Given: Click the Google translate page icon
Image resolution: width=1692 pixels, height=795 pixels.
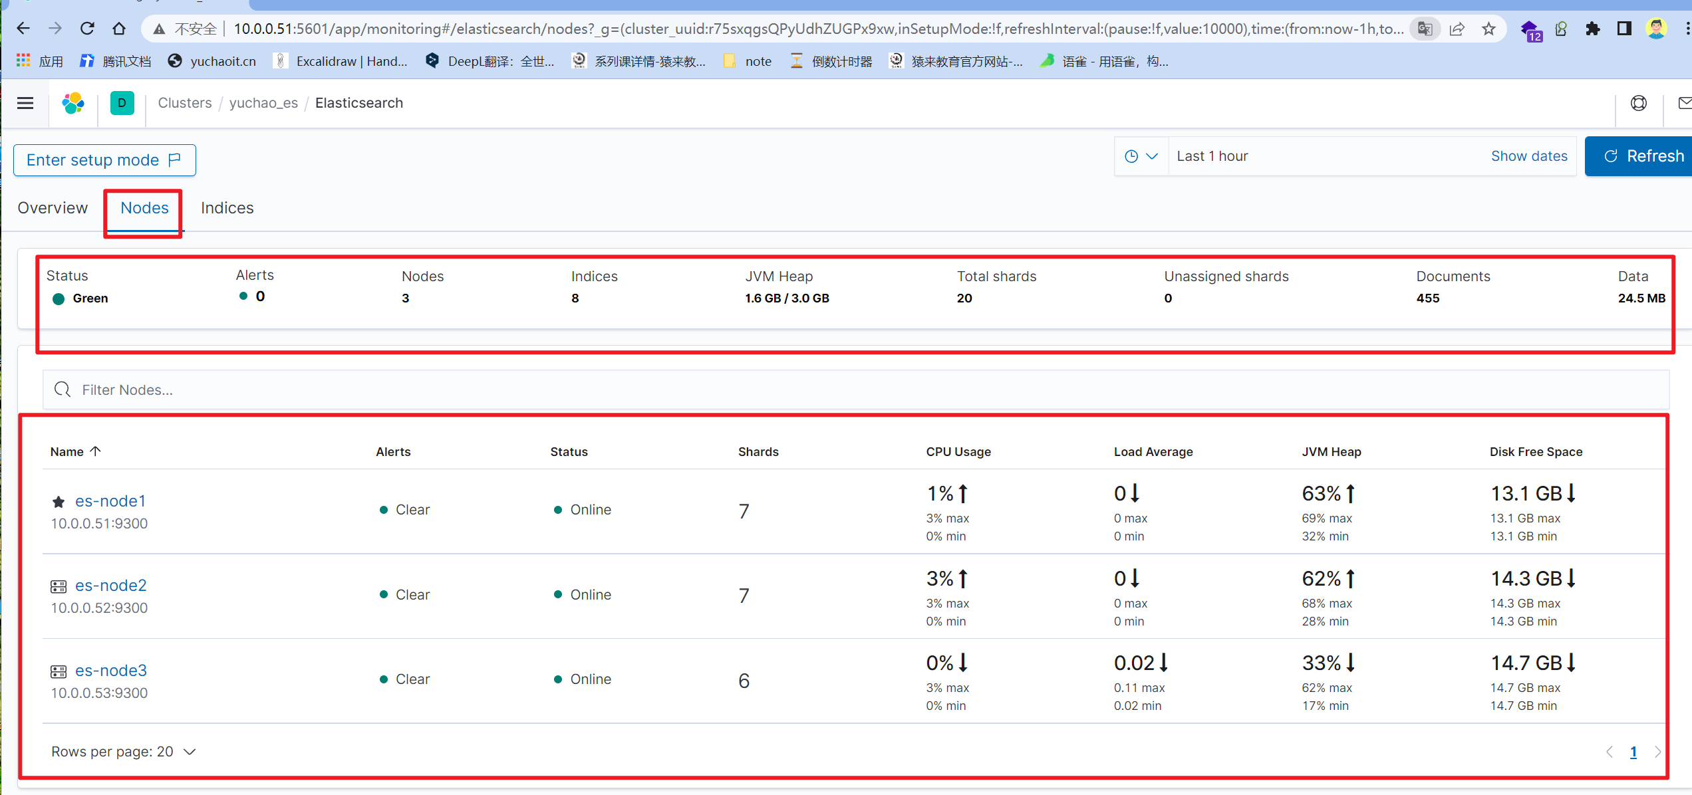Looking at the screenshot, I should point(1425,29).
